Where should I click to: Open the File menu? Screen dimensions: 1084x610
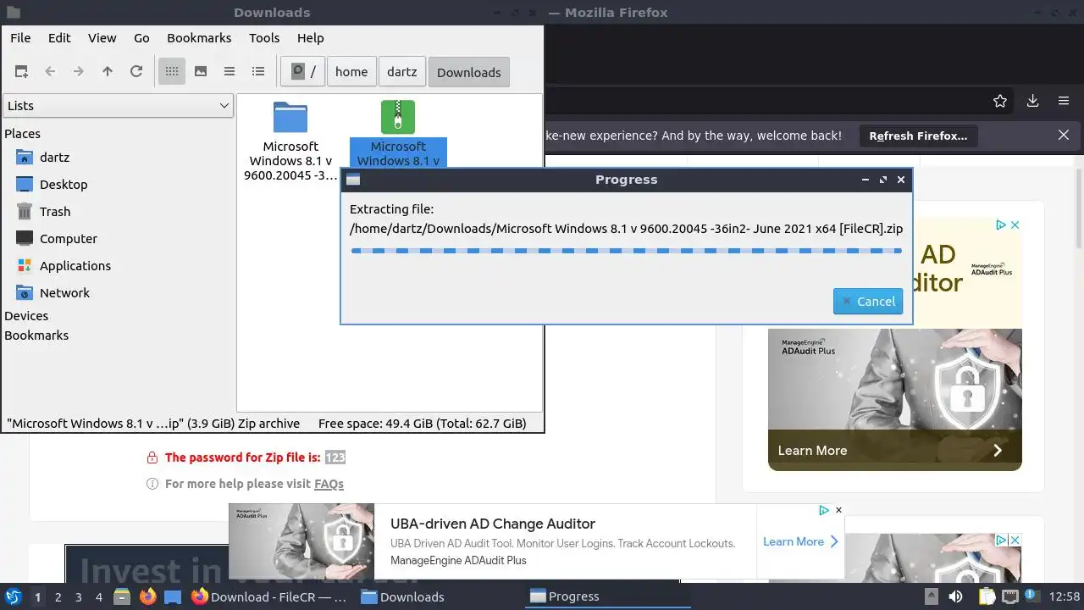(20, 38)
